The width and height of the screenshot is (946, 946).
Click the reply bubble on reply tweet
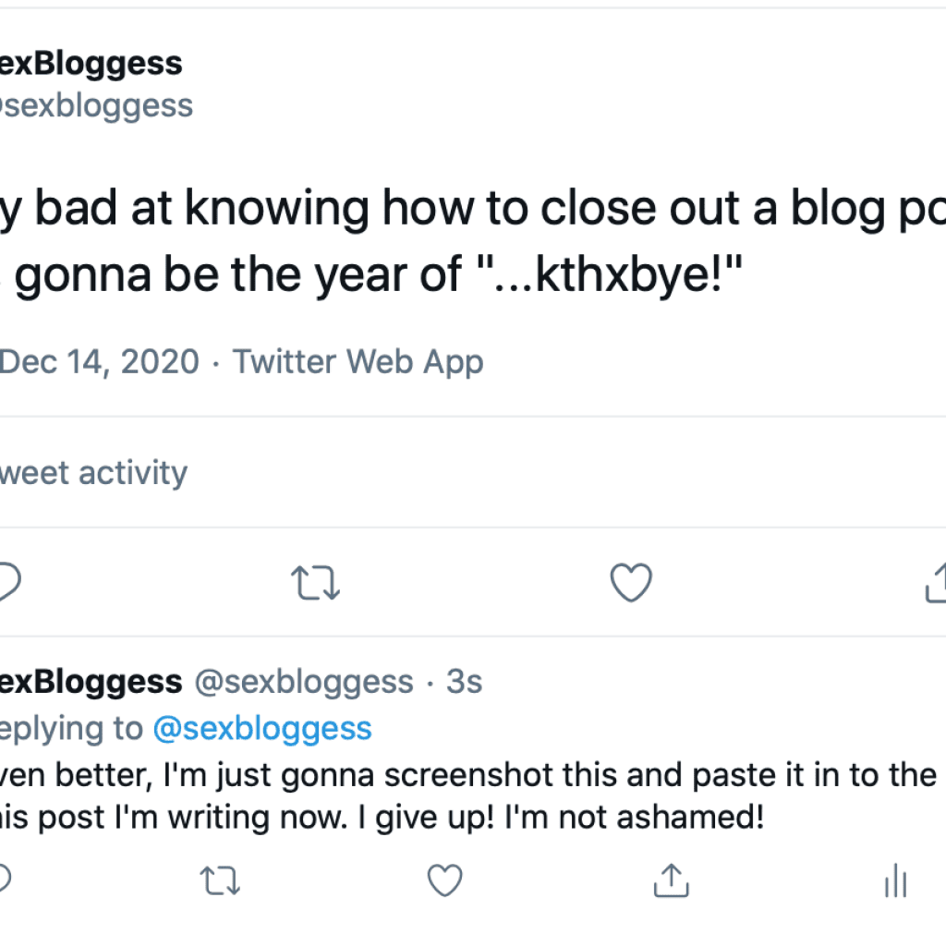tap(5, 879)
